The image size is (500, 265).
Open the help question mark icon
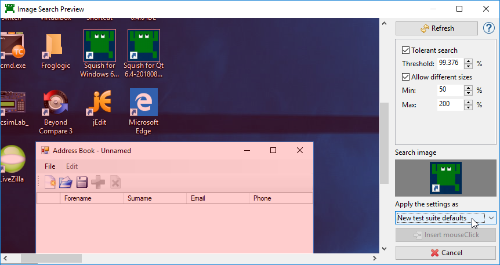[489, 28]
